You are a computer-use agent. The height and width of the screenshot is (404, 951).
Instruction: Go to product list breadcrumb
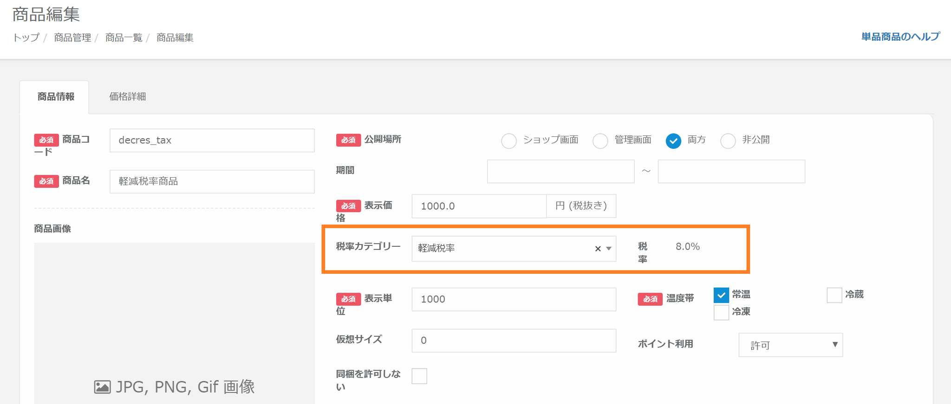pyautogui.click(x=124, y=38)
